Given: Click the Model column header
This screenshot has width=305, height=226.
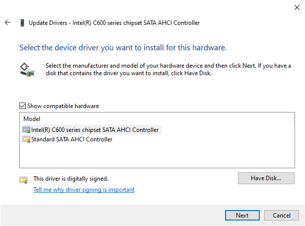Looking at the screenshot, I should 32,119.
